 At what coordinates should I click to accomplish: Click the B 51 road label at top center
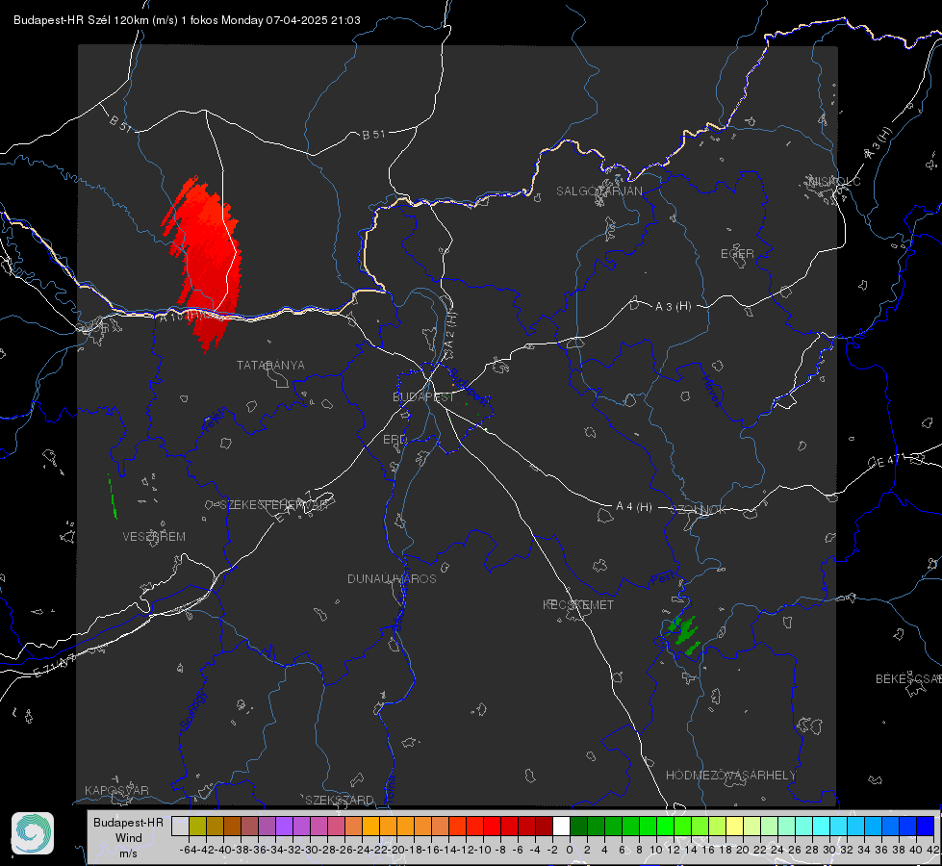tap(373, 135)
